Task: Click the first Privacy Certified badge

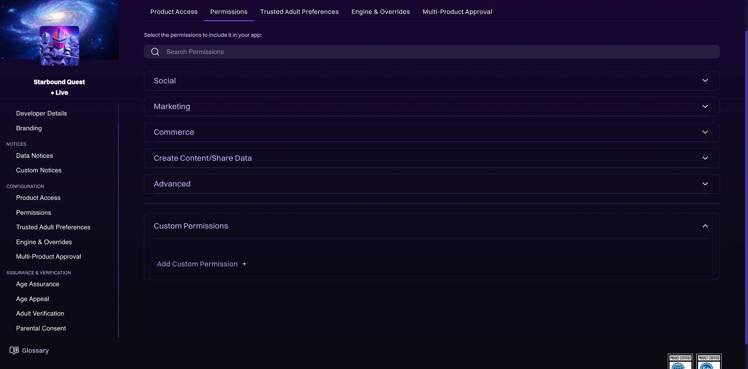Action: point(680,362)
